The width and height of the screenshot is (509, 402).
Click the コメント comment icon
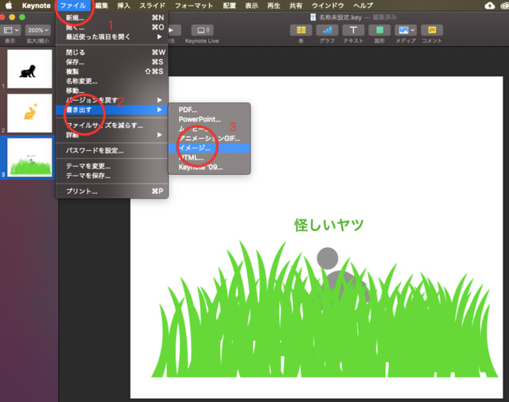pyautogui.click(x=432, y=30)
